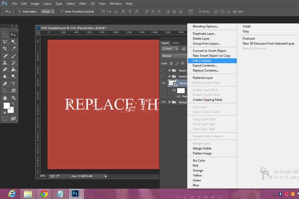299x199 pixels.
Task: Click the foreground color swatch
Action: [x=7, y=106]
